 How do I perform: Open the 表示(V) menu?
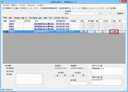[14, 5]
